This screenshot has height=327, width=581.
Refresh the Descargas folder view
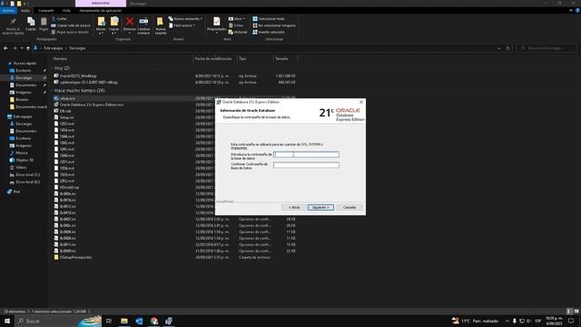pos(508,48)
